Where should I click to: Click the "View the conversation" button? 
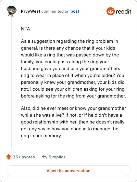pos(68,171)
